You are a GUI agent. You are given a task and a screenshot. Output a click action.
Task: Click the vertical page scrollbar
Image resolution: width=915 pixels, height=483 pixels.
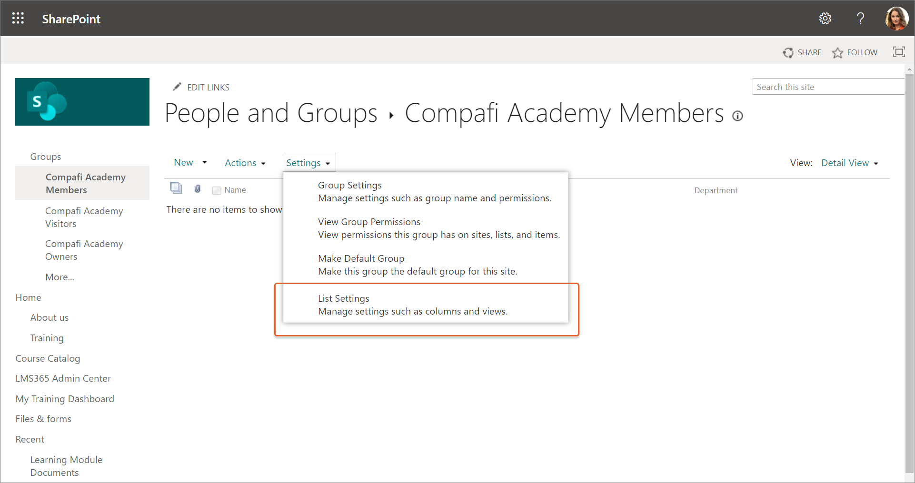click(909, 271)
